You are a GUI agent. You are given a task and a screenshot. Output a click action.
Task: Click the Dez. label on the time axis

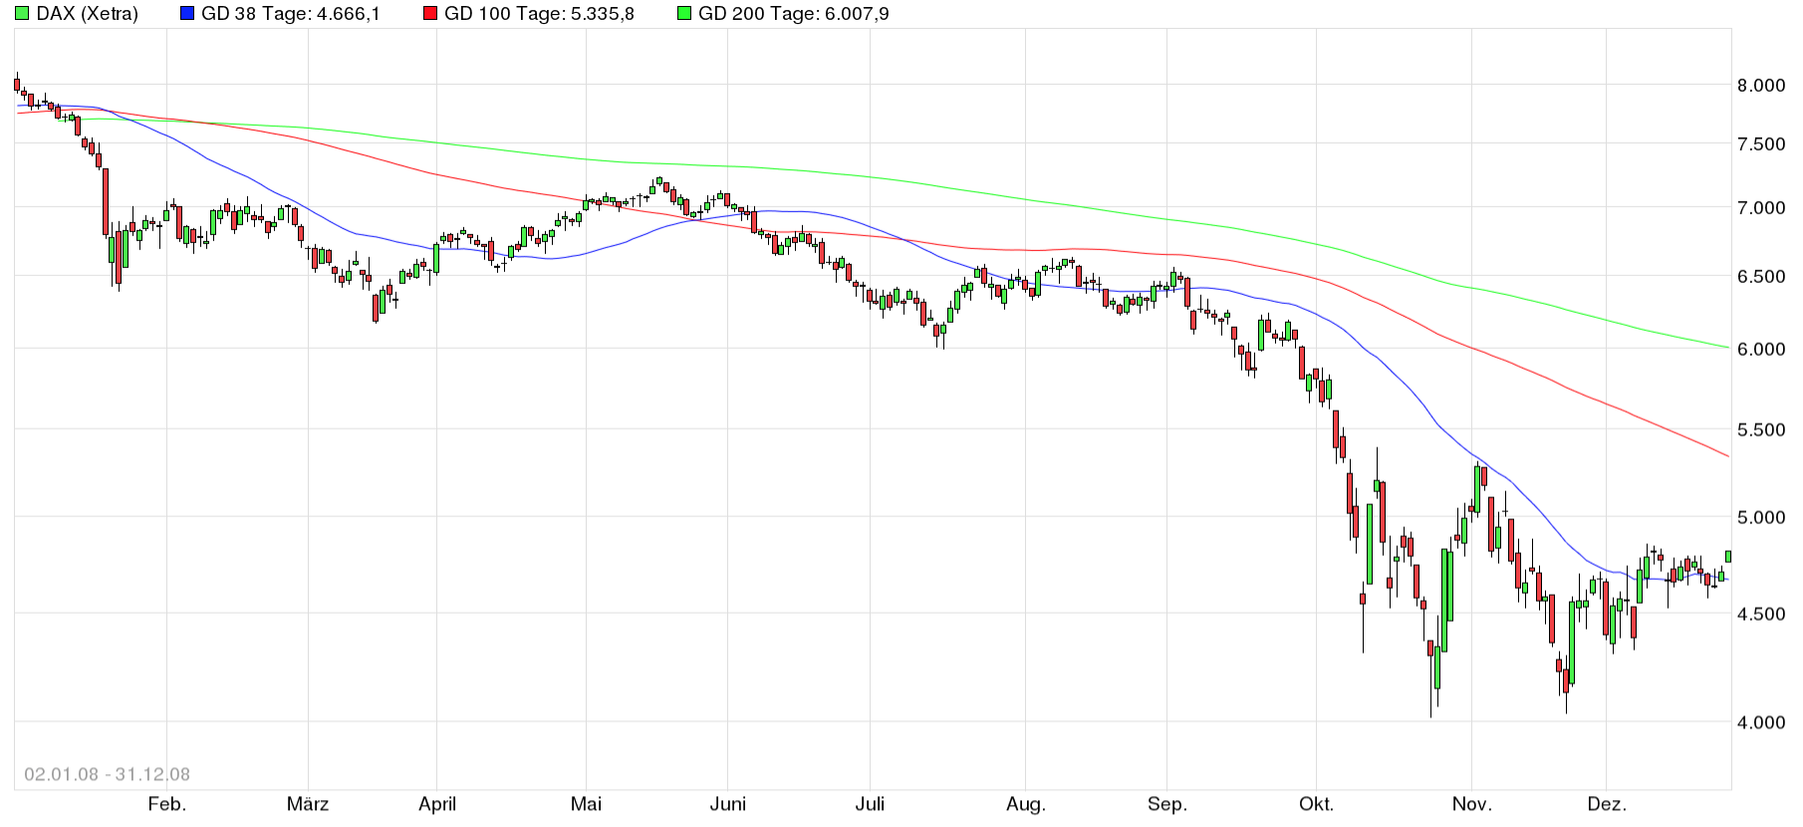tap(1606, 804)
